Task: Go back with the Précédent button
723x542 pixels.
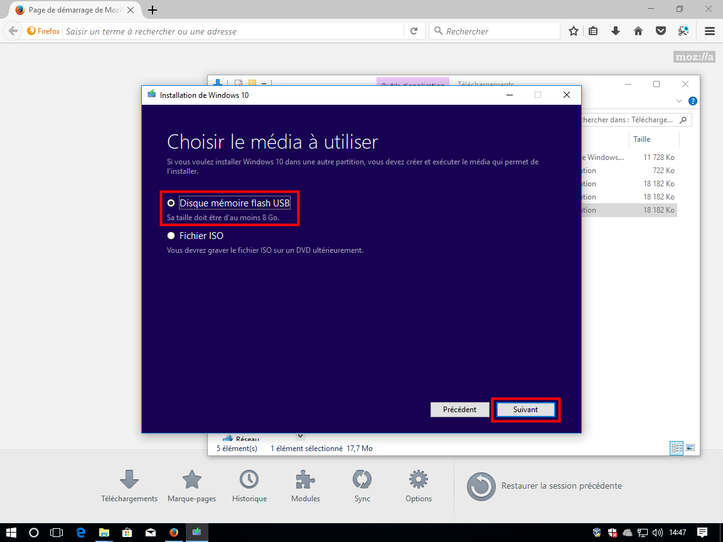Action: point(459,410)
